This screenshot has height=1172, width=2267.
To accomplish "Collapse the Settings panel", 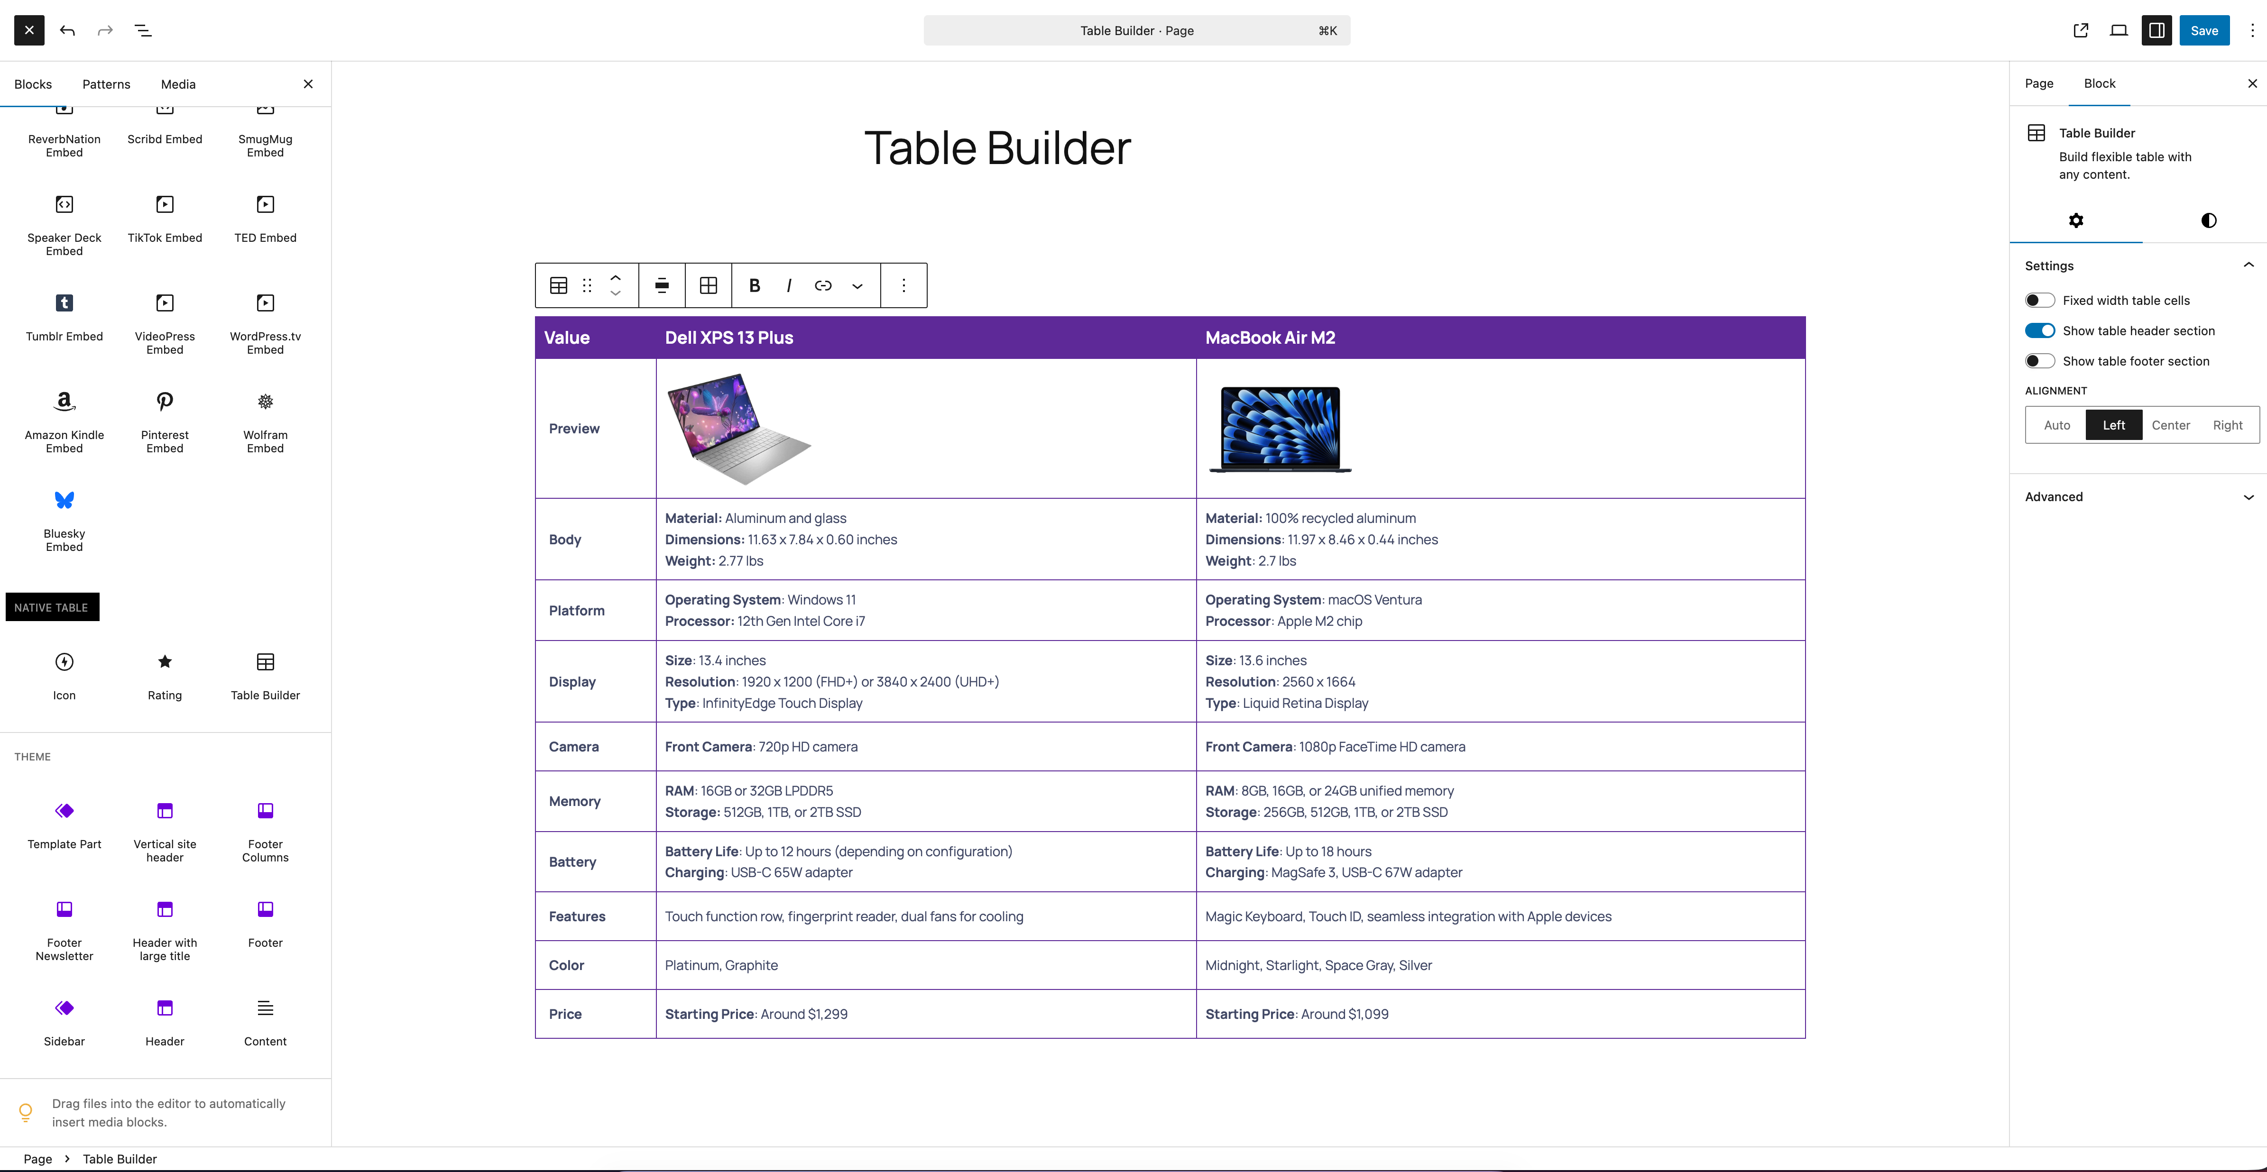I will point(2248,266).
